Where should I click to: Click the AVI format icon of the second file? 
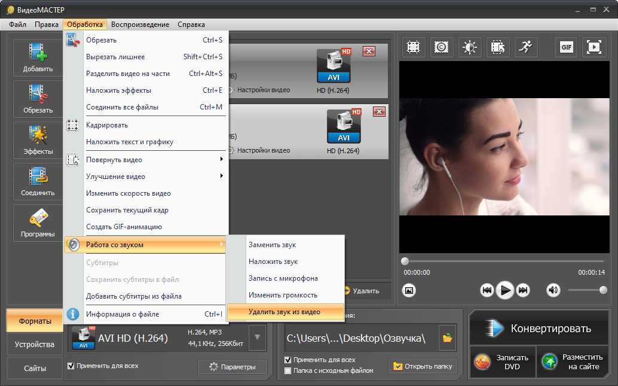344,126
